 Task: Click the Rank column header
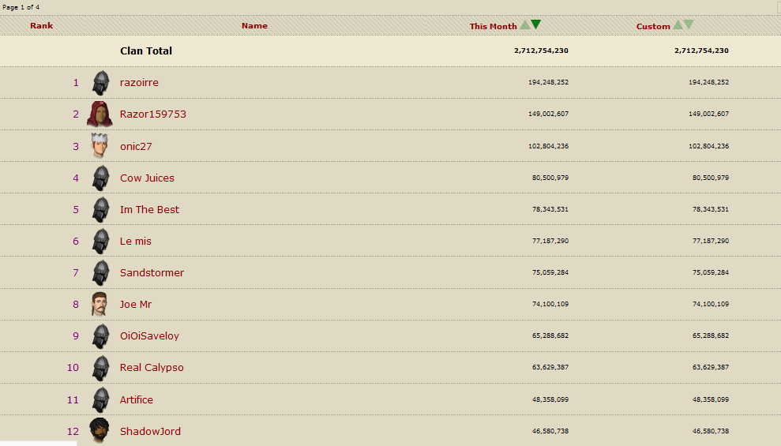(x=42, y=26)
